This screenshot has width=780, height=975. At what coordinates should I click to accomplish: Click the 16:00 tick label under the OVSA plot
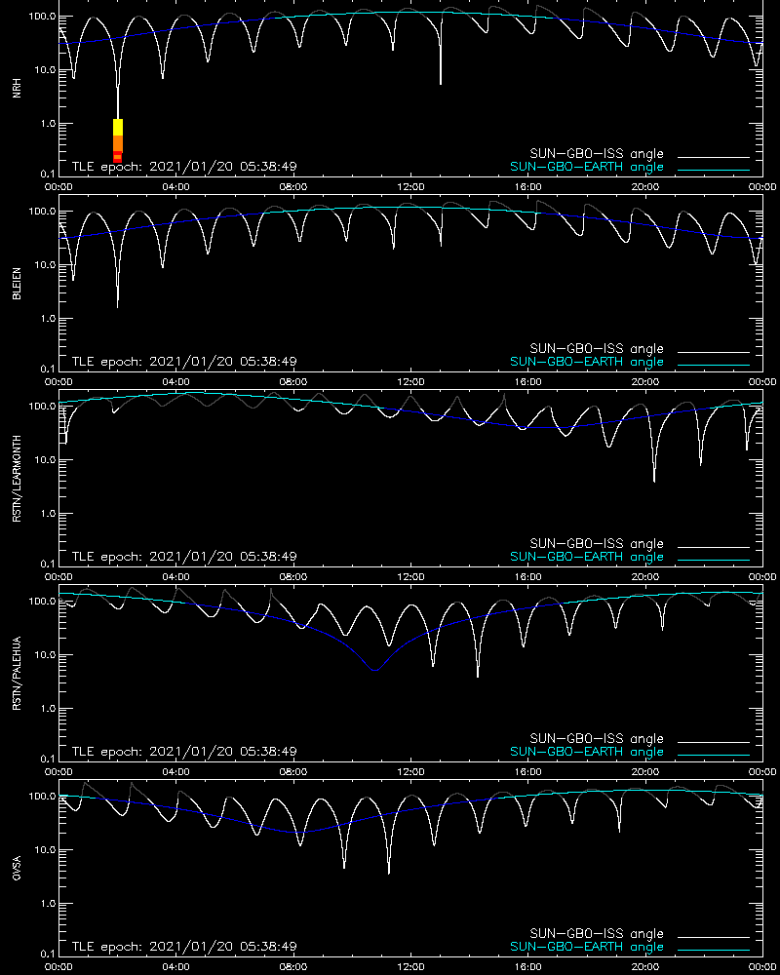(x=527, y=966)
